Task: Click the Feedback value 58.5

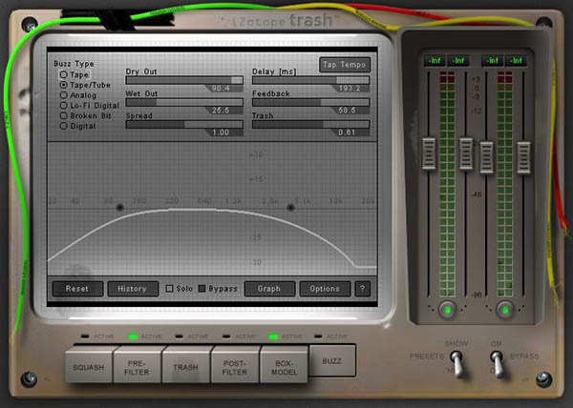Action: click(348, 111)
